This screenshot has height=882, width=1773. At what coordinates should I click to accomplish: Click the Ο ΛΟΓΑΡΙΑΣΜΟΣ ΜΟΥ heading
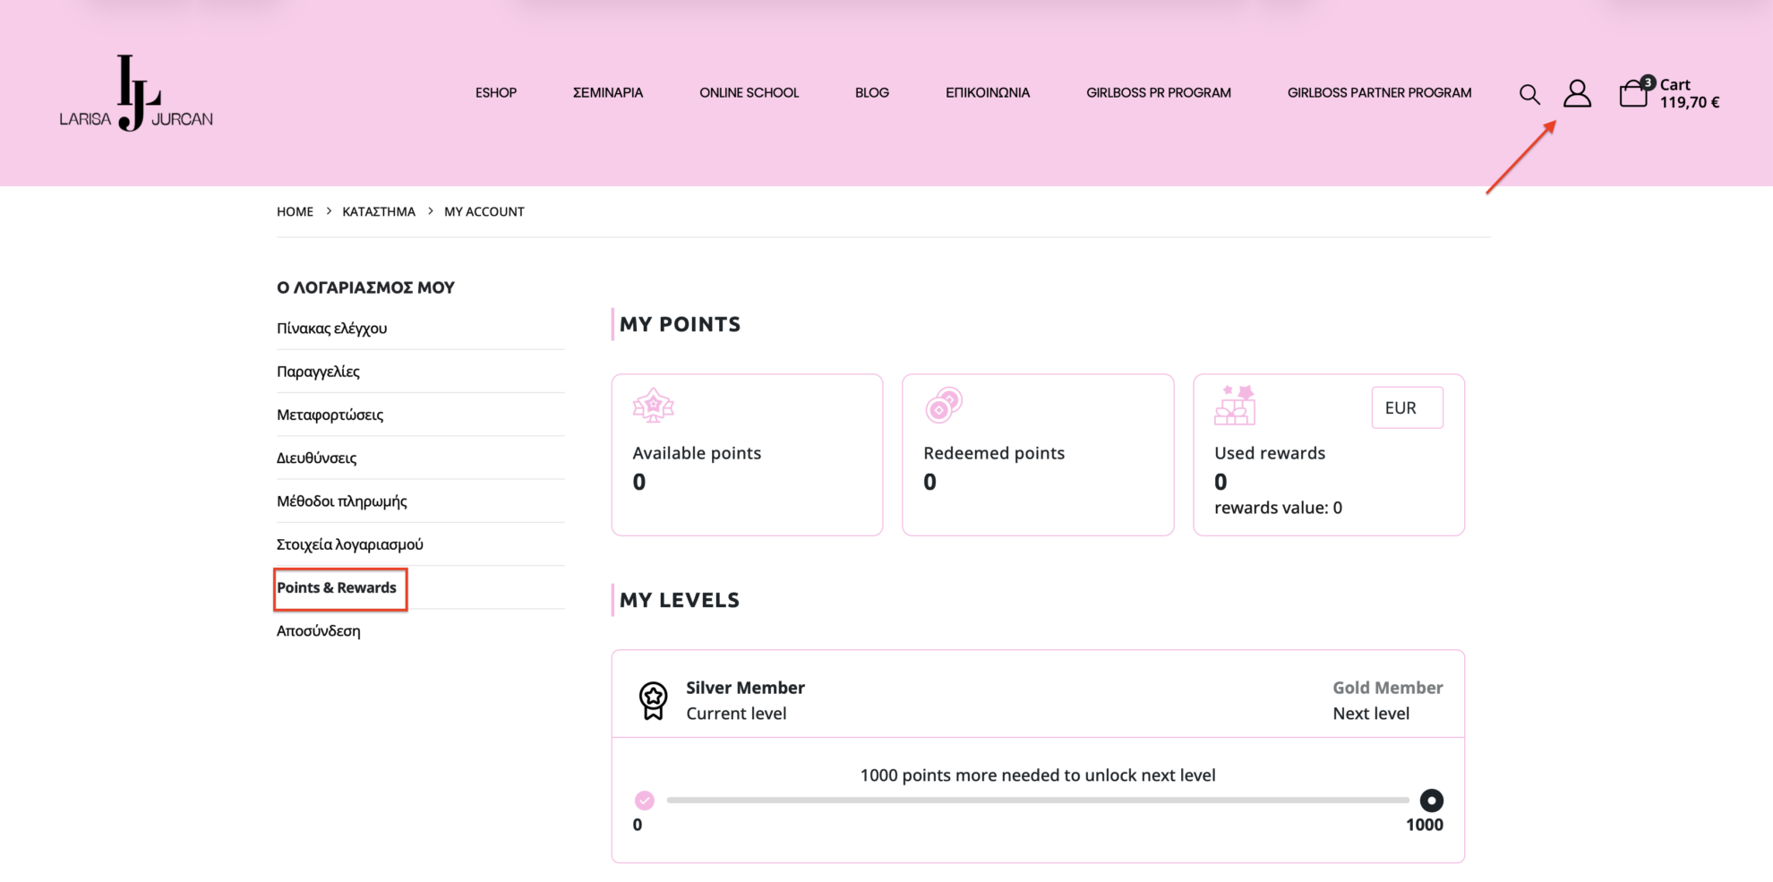(365, 287)
